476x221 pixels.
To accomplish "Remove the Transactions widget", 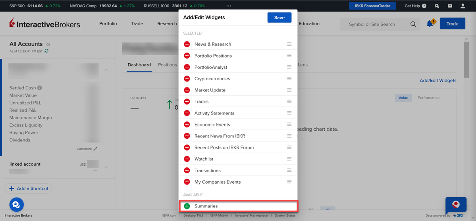I will point(187,171).
